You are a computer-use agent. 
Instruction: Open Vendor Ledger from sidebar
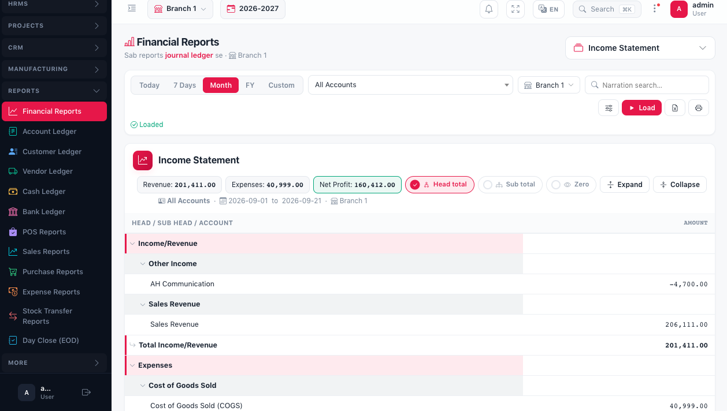point(54,171)
